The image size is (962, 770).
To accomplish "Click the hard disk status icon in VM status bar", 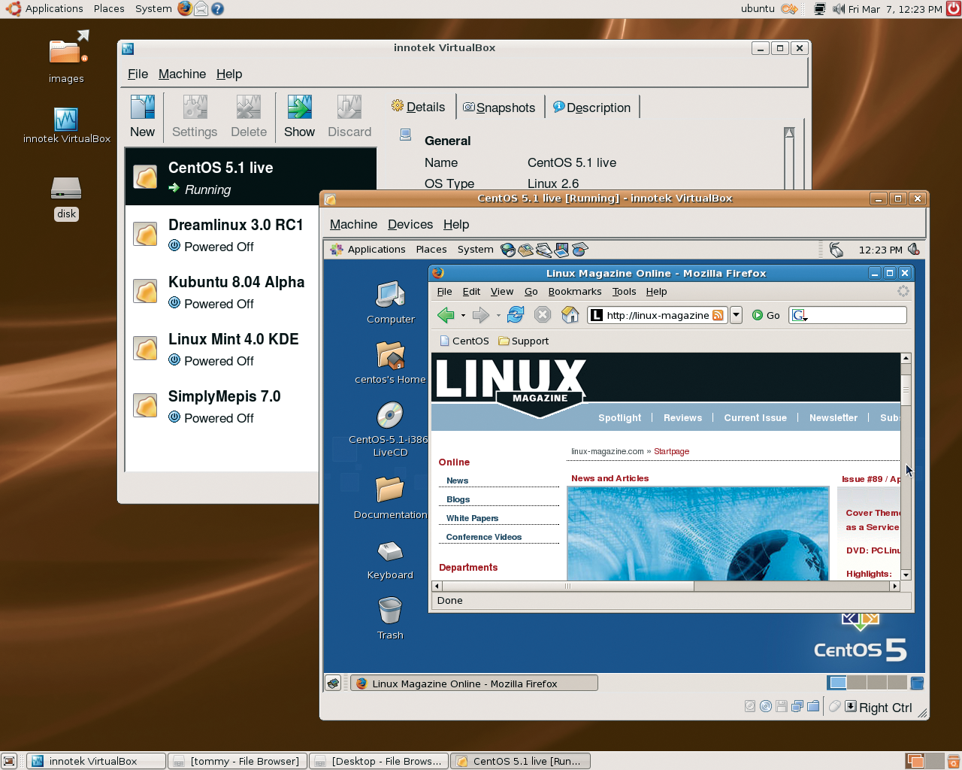I will [750, 706].
